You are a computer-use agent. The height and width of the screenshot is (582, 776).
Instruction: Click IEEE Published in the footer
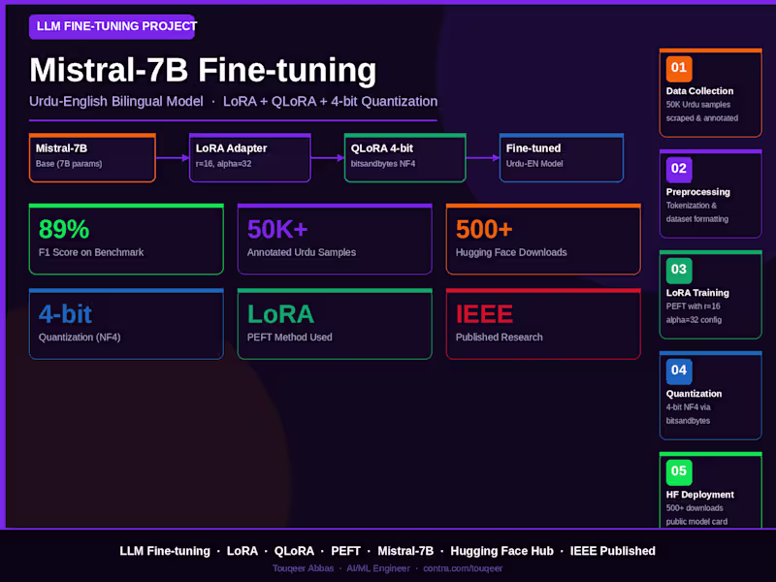pos(613,551)
